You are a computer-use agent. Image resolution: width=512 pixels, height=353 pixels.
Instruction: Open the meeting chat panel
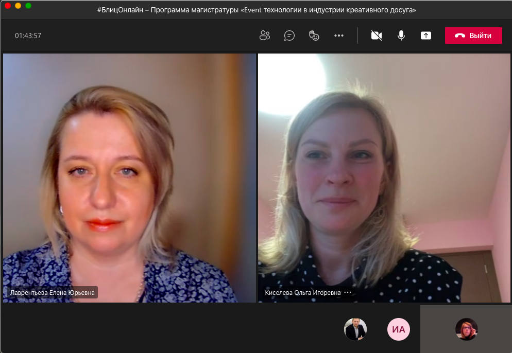coord(289,36)
